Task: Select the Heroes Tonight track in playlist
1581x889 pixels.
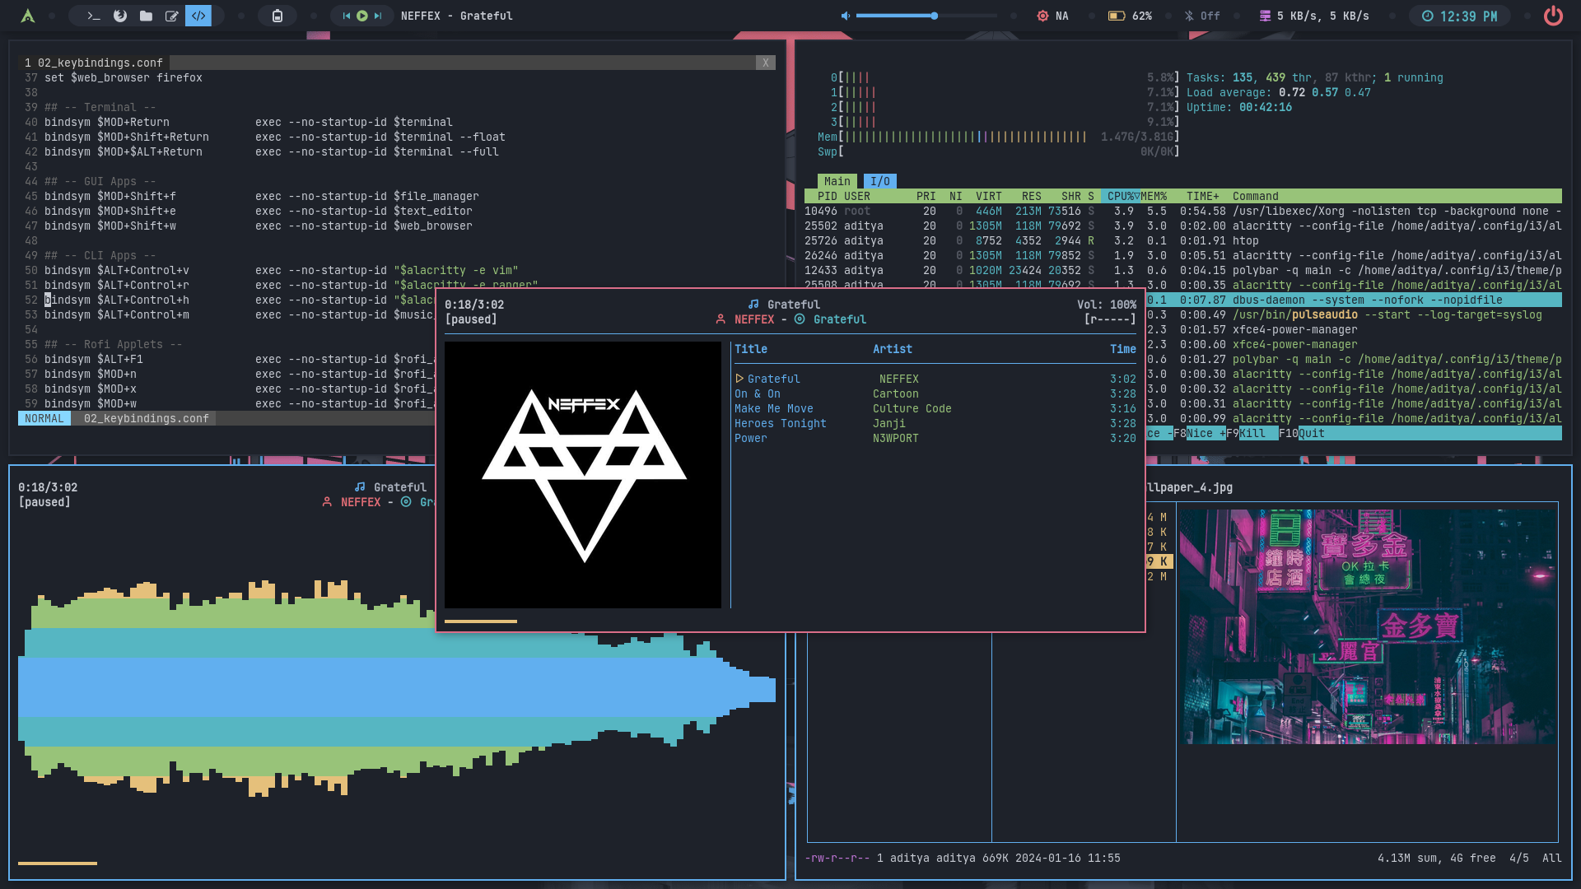Action: (x=780, y=423)
